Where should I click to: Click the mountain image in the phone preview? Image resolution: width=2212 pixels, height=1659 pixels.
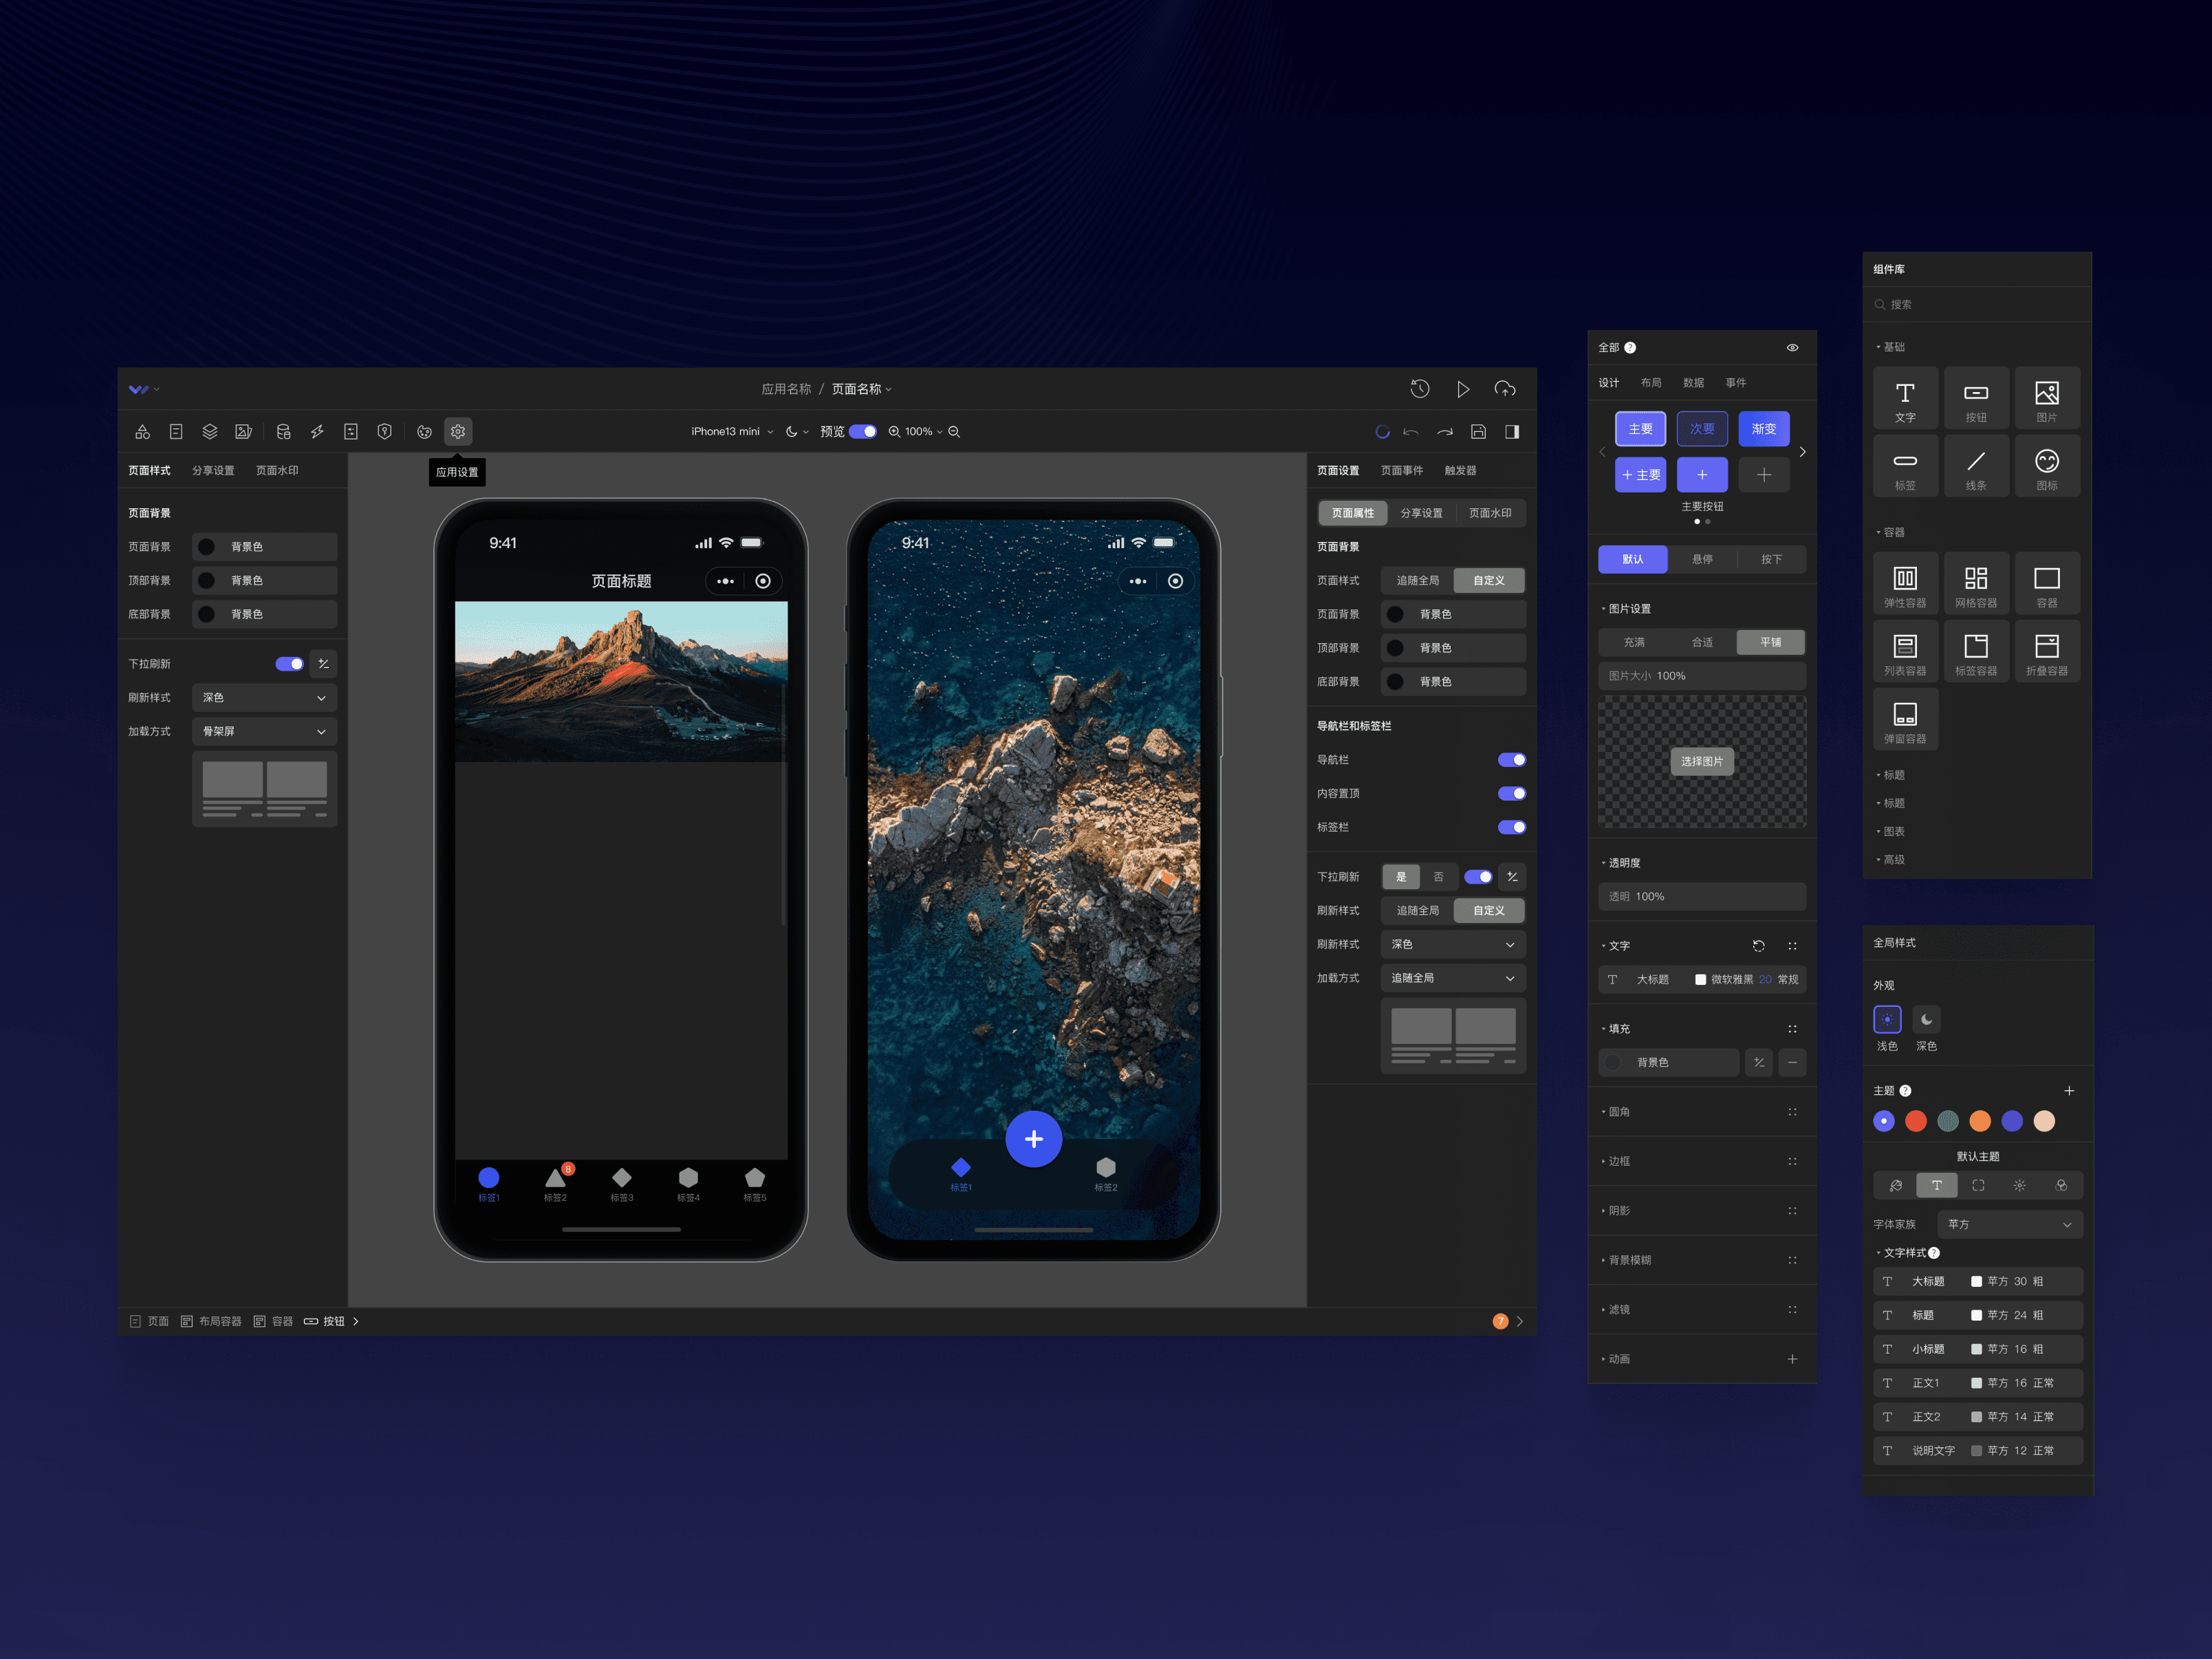(621, 681)
